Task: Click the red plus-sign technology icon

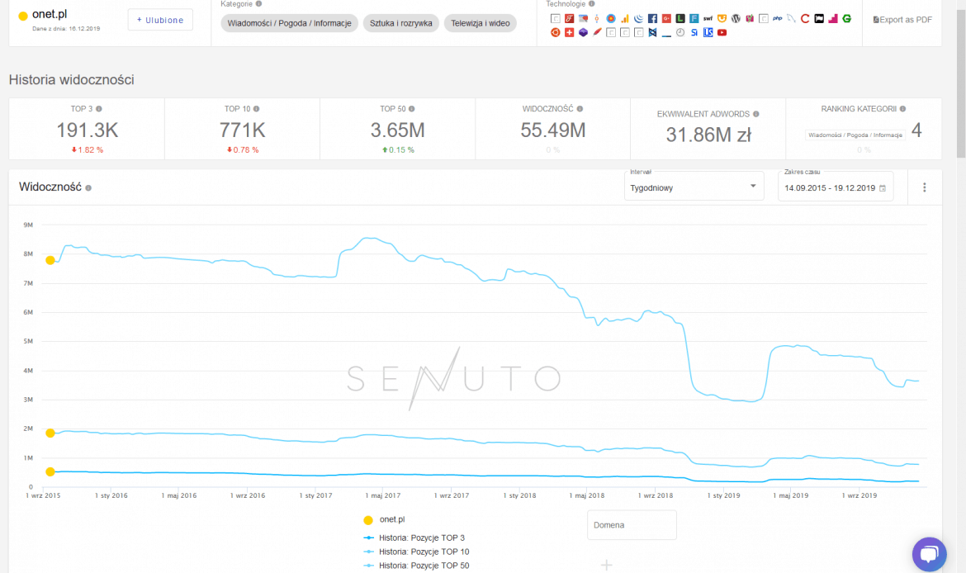Action: point(569,32)
